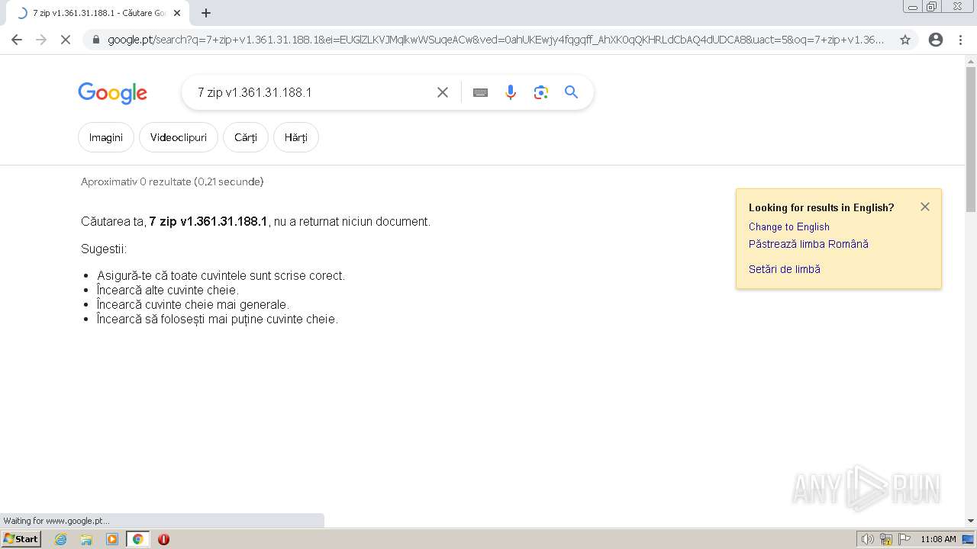Open the network tray icon
Viewport: 977px width, 549px height.
click(x=886, y=539)
